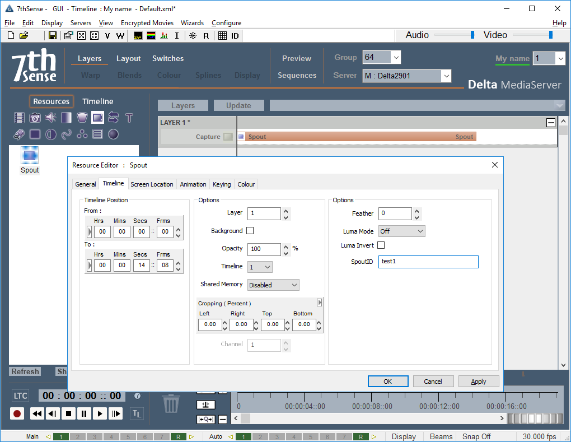Click the Record transport button
The image size is (571, 442).
[17, 414]
